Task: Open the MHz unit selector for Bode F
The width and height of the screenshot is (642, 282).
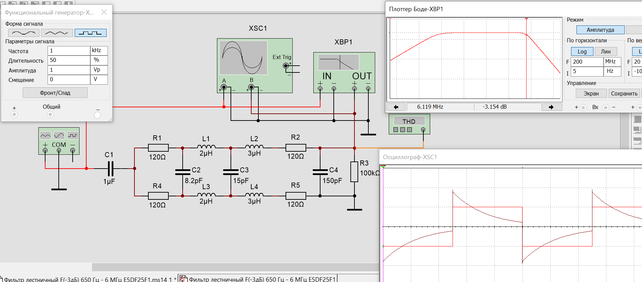Action: [x=612, y=62]
